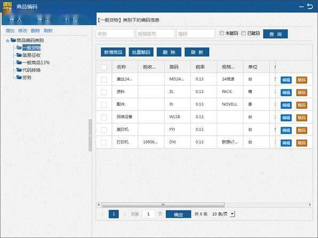Click the 票 application logo icon
The height and width of the screenshot is (238, 318).
click(x=7, y=6)
